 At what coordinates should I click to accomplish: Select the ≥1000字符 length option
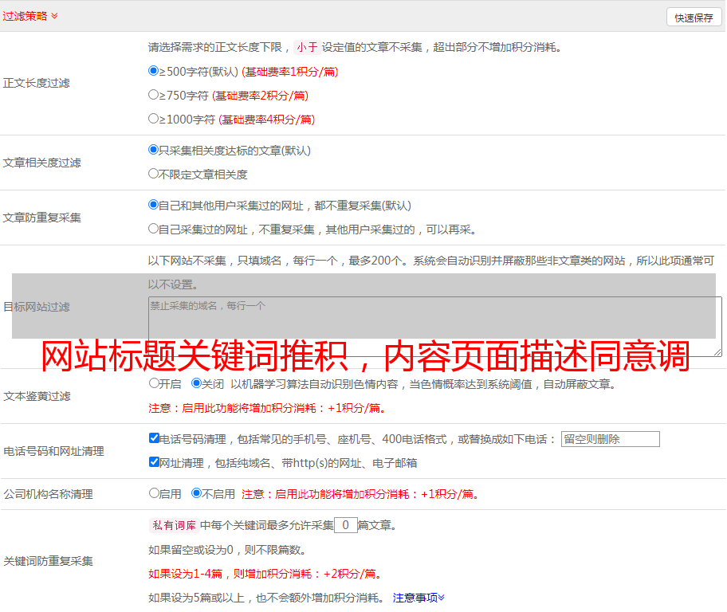pyautogui.click(x=154, y=119)
